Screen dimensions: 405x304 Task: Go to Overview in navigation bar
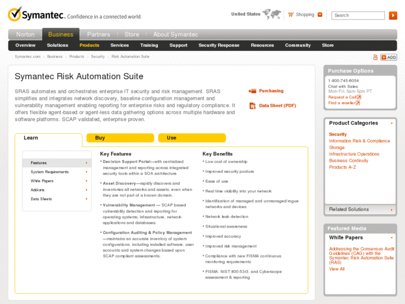click(25, 45)
